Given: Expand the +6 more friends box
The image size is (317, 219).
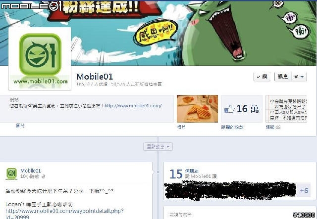Looking at the screenshot, I should pos(304,190).
